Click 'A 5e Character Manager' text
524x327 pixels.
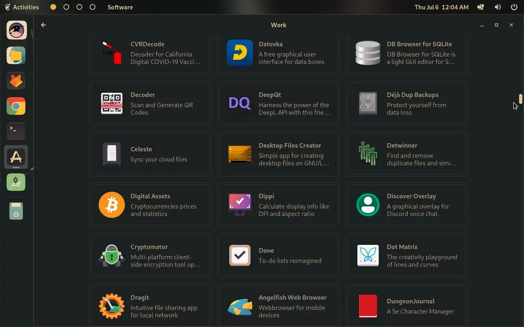[x=420, y=311]
